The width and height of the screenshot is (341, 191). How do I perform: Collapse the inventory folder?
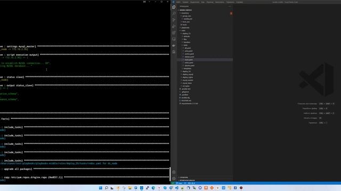(x=185, y=13)
